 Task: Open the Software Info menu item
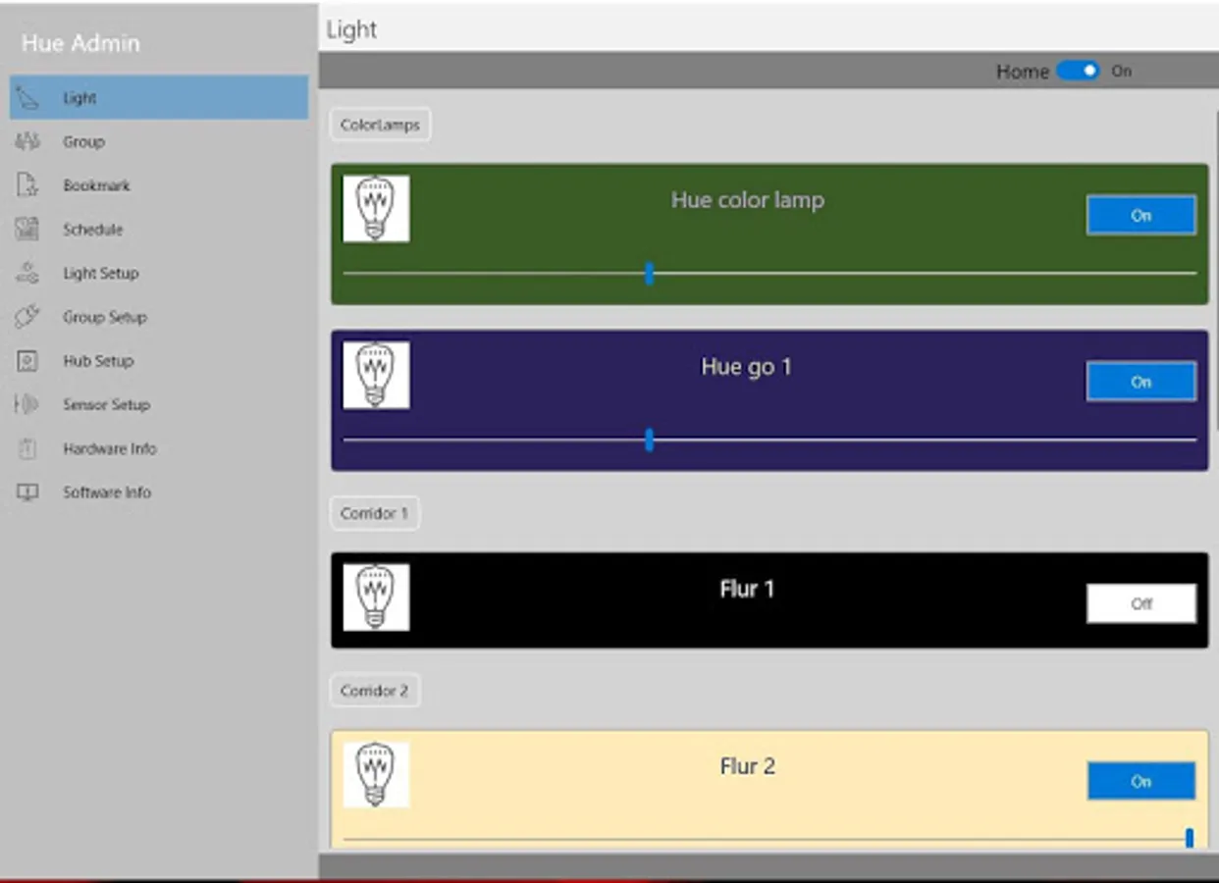pos(159,493)
